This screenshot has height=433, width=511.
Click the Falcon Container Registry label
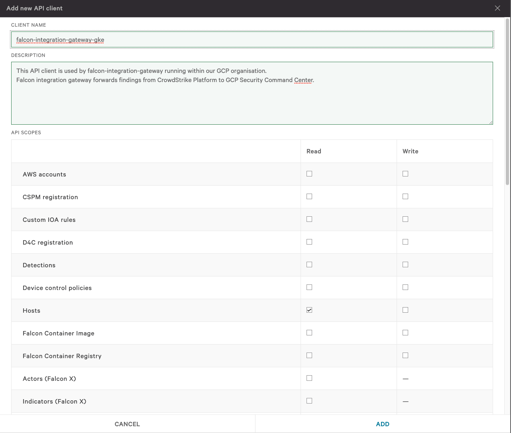click(x=62, y=356)
